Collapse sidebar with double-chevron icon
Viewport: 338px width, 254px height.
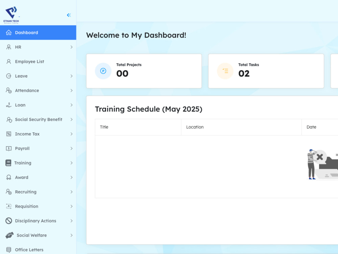(x=69, y=15)
